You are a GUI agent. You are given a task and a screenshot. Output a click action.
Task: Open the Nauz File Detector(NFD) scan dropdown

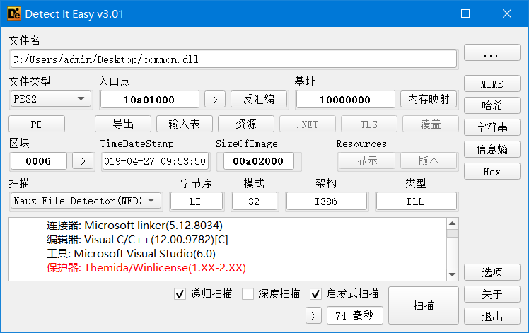pyautogui.click(x=86, y=201)
